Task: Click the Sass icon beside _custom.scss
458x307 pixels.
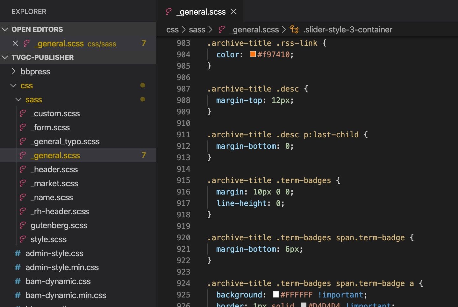Action: coord(23,113)
